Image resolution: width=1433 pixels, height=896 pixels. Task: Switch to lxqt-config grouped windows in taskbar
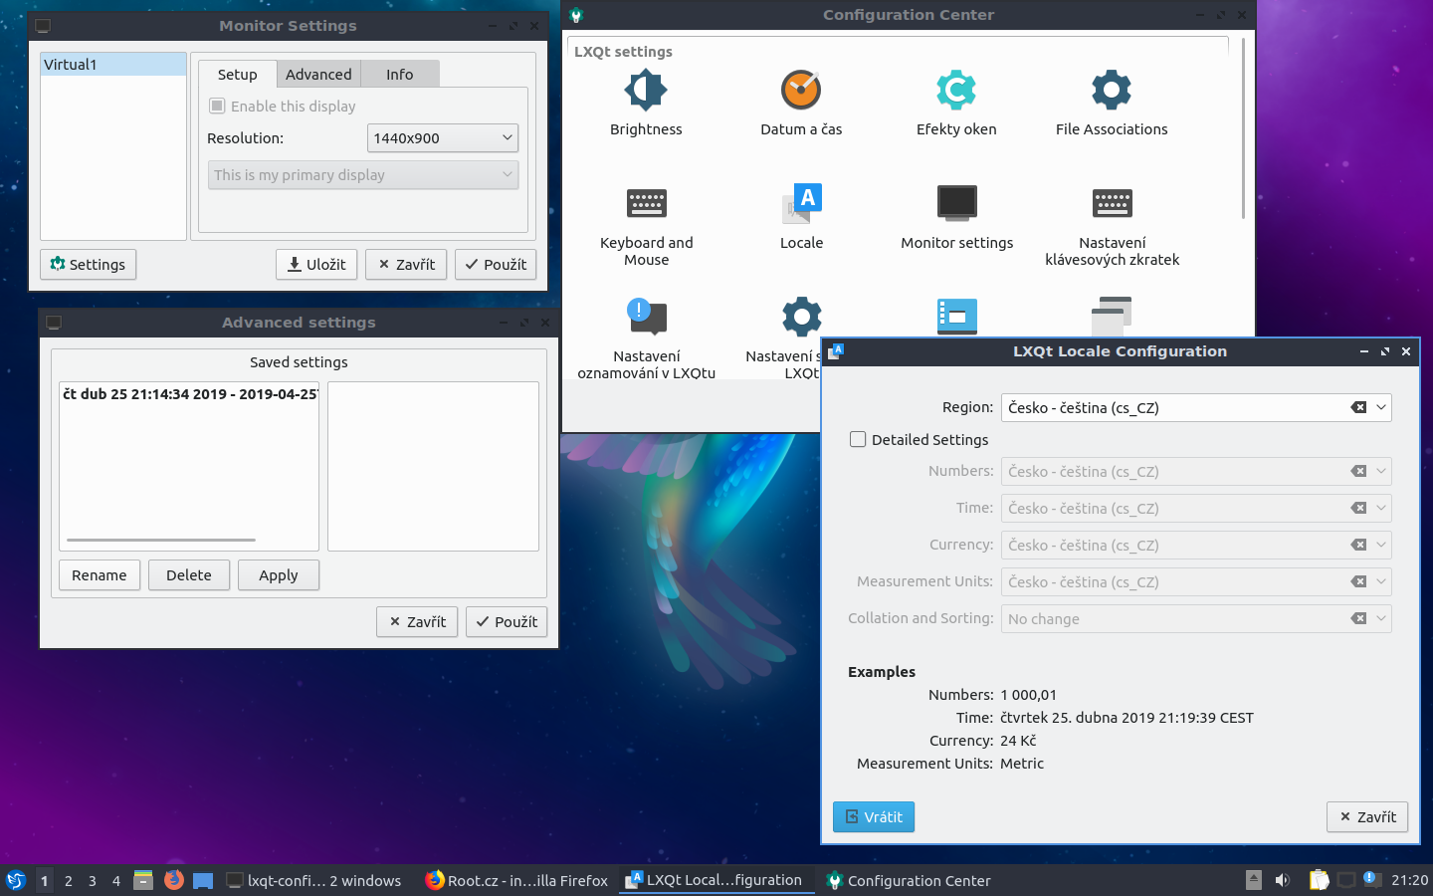314,880
